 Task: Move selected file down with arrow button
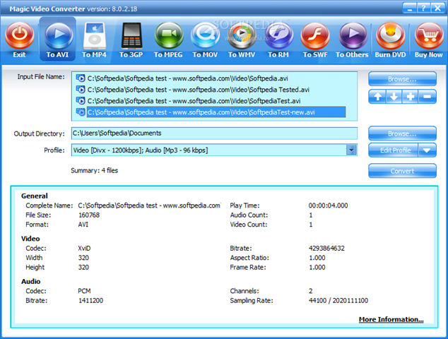[x=394, y=97]
